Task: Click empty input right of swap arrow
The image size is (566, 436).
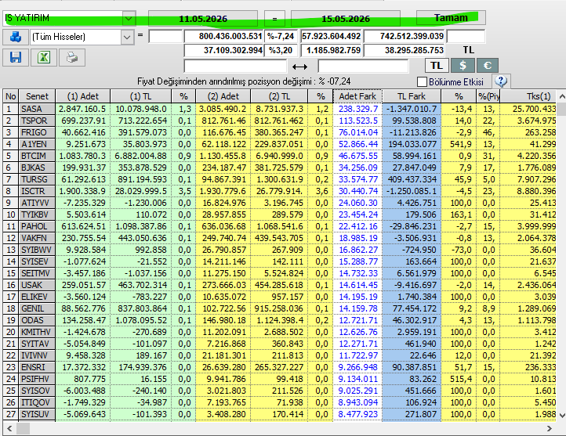Action: (363, 67)
